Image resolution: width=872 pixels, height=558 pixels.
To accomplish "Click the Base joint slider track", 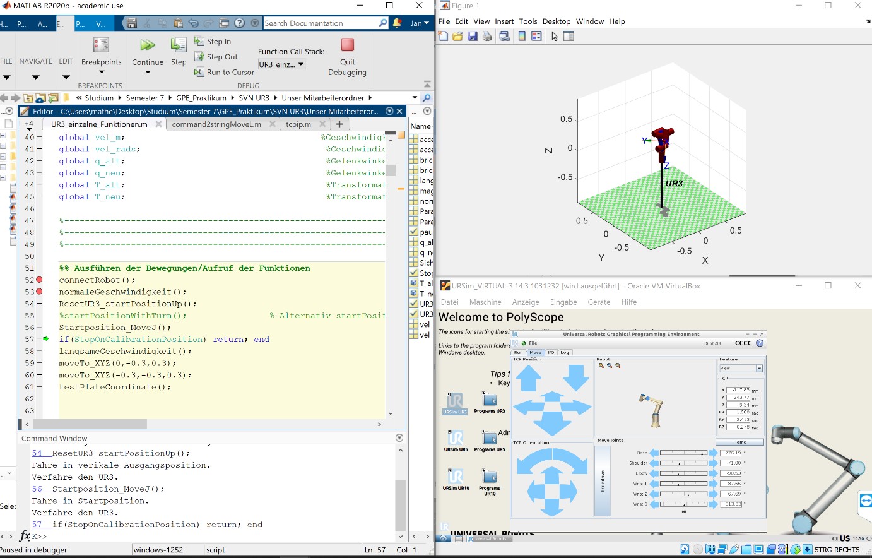I will tap(683, 453).
